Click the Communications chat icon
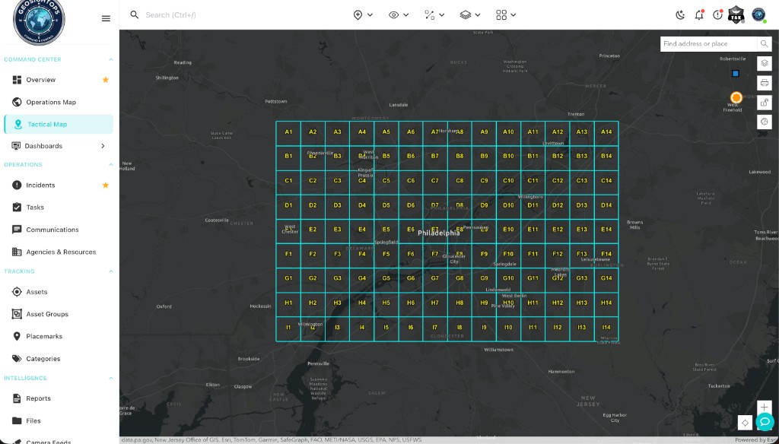 (x=17, y=230)
